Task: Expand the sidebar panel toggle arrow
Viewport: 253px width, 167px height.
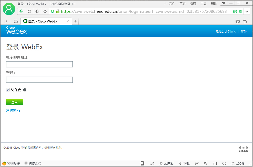Action: tap(6, 21)
